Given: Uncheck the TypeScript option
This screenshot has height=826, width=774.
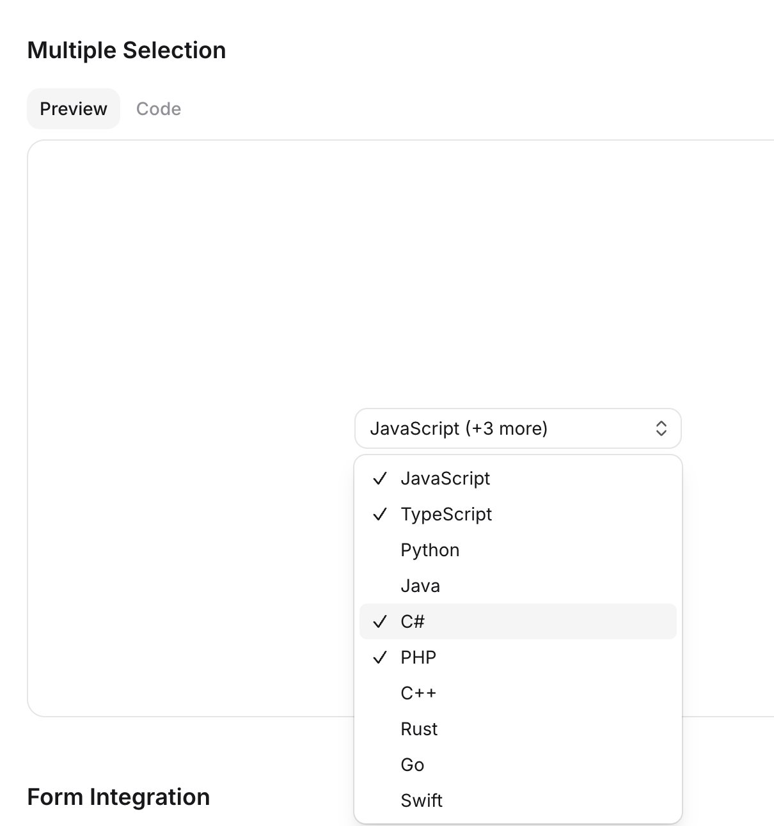Looking at the screenshot, I should pyautogui.click(x=518, y=514).
